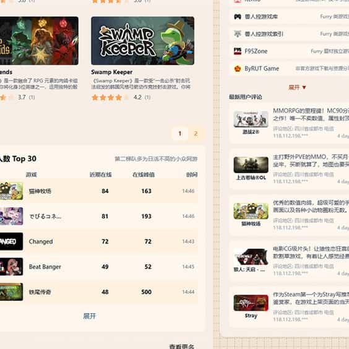
Task: Select the でびるコネ... game name
Action: click(x=45, y=217)
